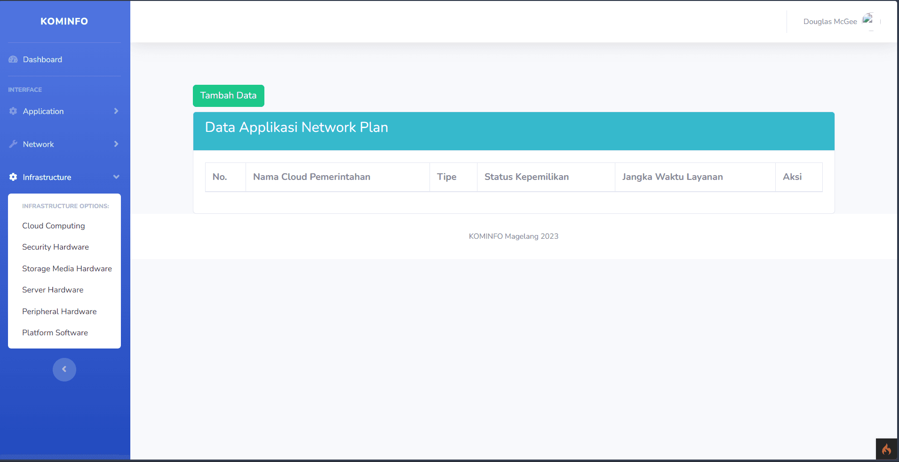Click the KOMINFO brand link

click(x=64, y=21)
